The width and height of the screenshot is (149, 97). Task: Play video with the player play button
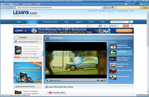[47, 80]
